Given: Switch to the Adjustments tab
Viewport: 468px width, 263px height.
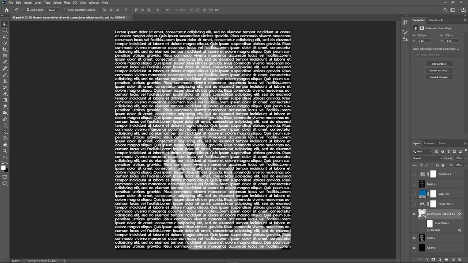Looking at the screenshot, I should coord(436,20).
